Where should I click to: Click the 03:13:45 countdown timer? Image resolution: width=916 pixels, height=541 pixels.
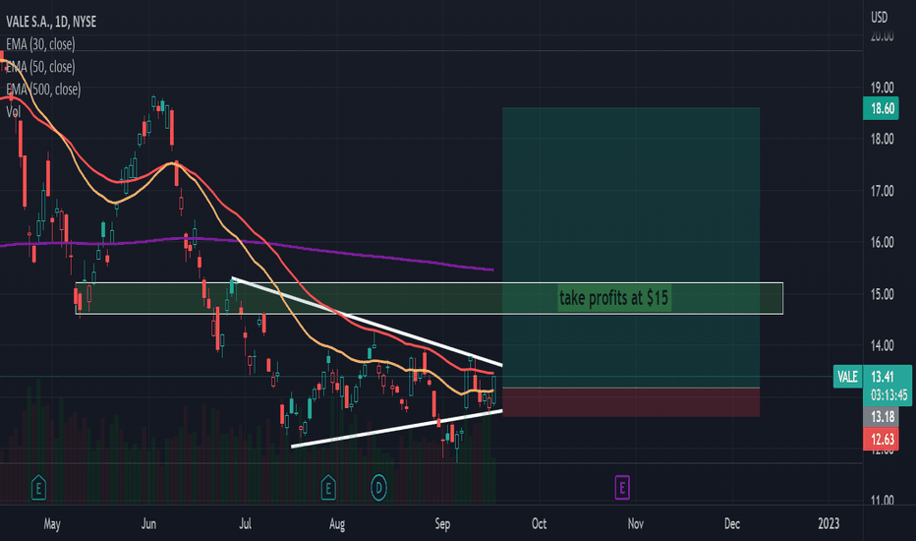[x=888, y=395]
